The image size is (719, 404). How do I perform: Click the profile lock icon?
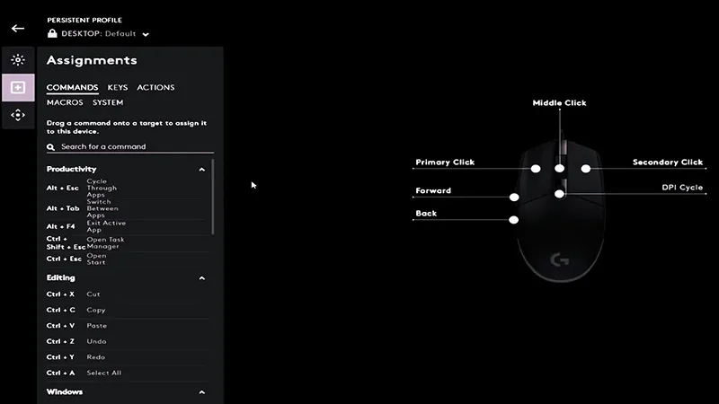point(52,33)
